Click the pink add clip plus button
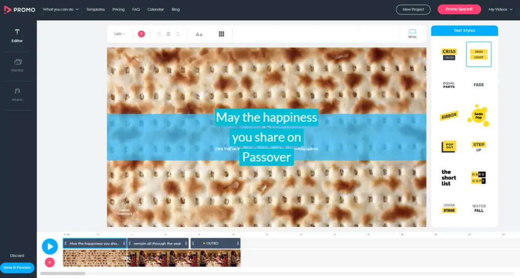520x278 pixels. click(x=49, y=262)
